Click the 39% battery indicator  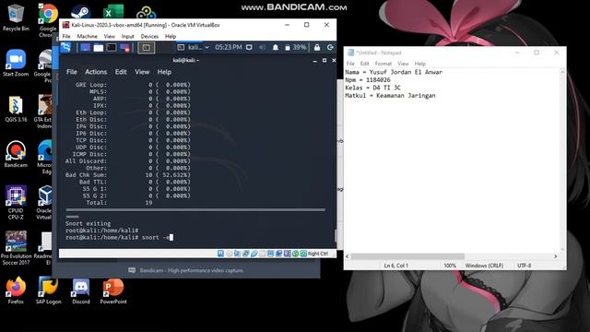[295, 47]
